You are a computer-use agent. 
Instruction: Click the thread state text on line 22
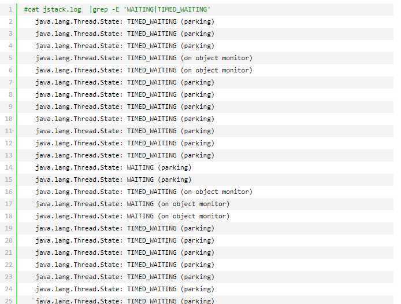(125, 265)
